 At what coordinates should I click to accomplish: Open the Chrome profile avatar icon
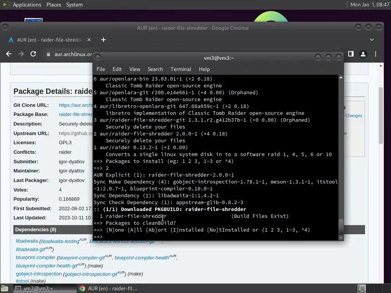click(x=363, y=54)
